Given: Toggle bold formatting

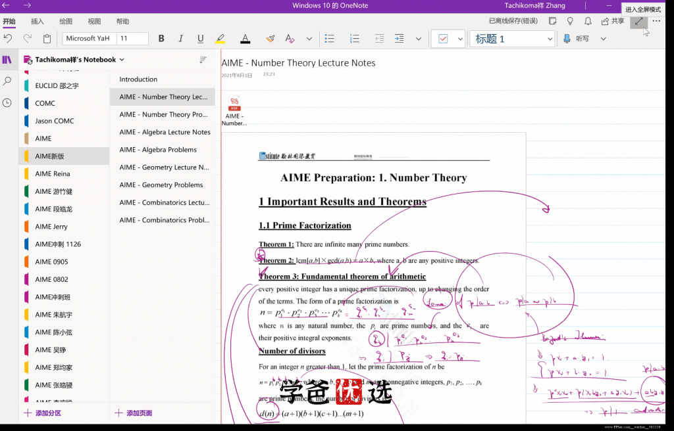Looking at the screenshot, I should [161, 39].
